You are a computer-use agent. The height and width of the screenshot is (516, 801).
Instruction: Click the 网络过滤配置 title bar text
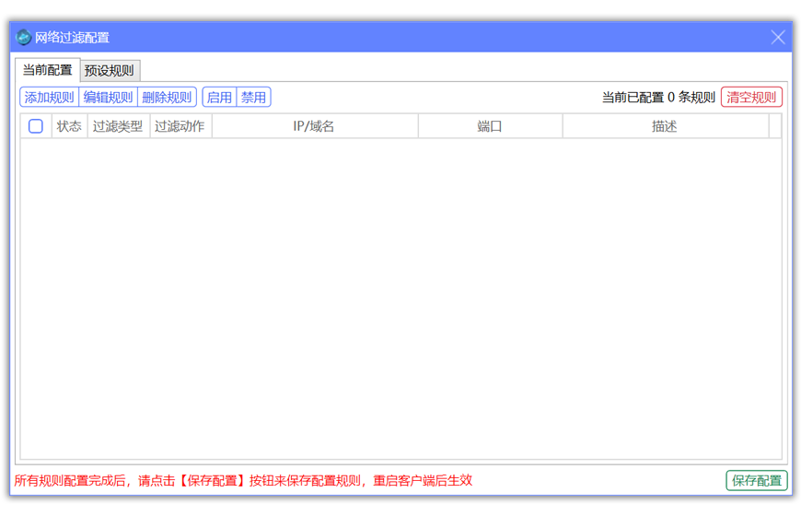click(x=72, y=38)
